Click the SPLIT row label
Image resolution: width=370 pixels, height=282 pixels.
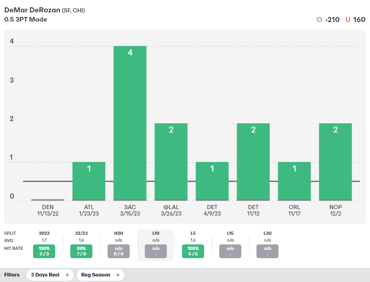pyautogui.click(x=10, y=233)
